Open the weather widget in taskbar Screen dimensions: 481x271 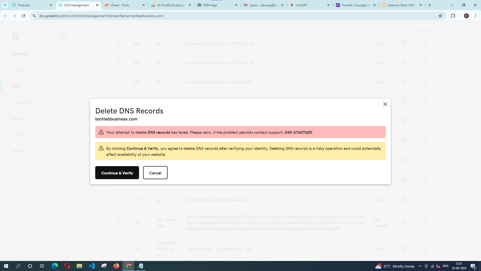395,266
